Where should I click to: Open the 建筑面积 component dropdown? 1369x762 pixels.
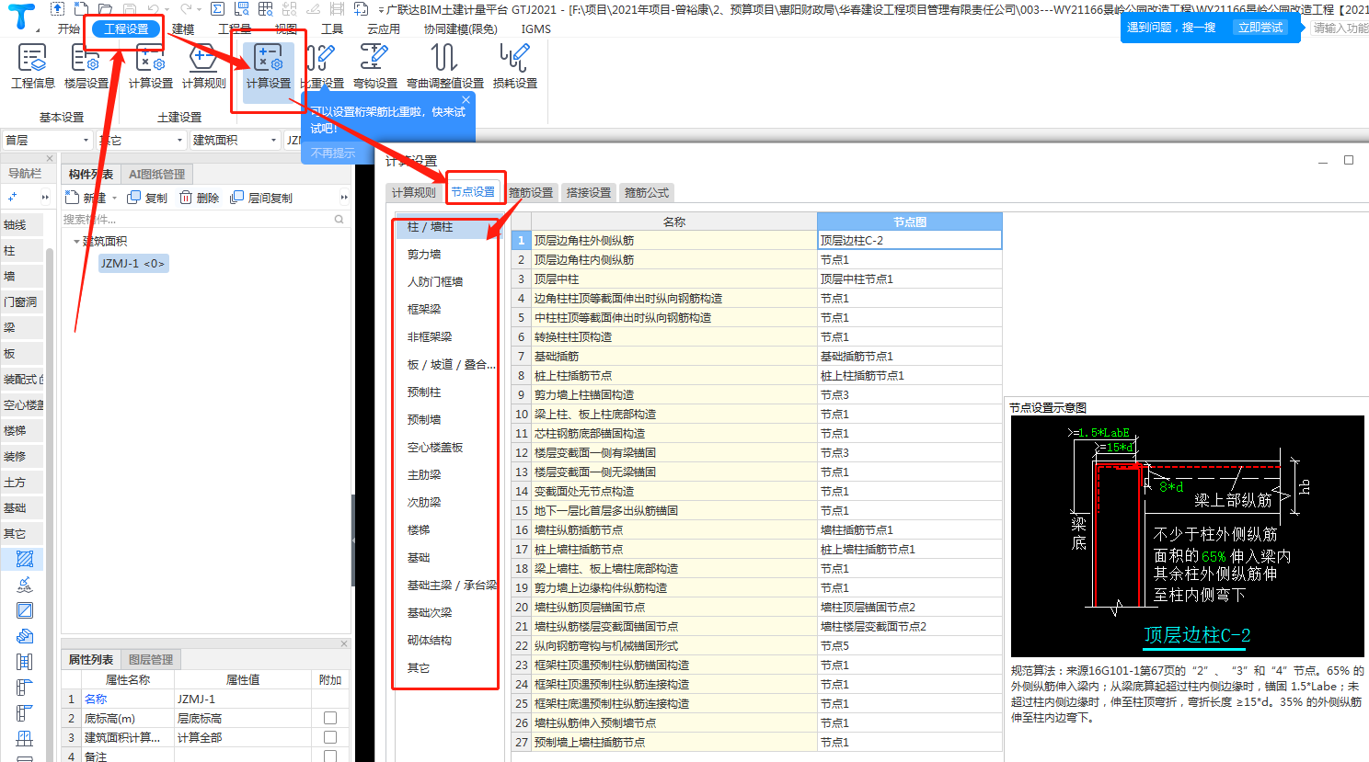pyautogui.click(x=235, y=140)
